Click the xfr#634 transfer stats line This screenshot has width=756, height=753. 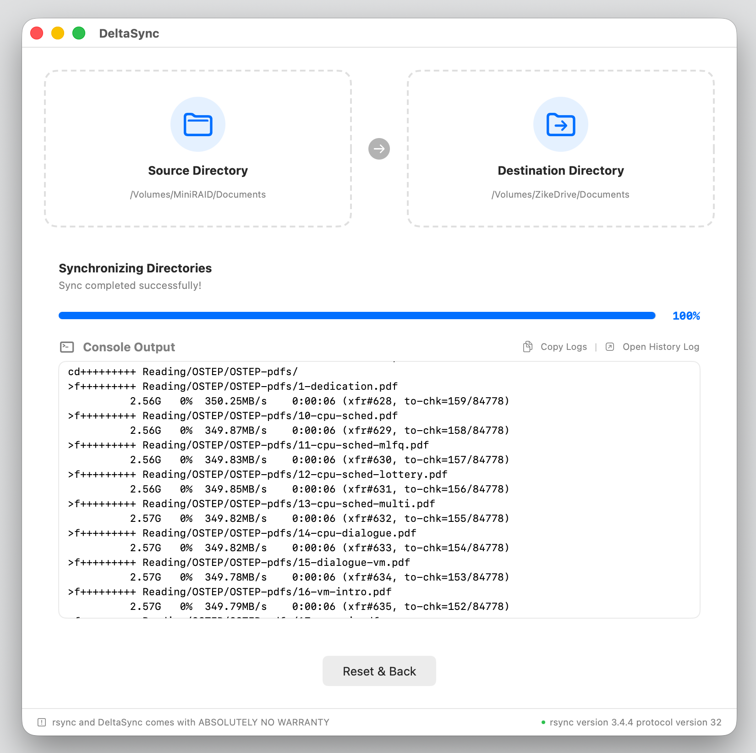pos(320,577)
